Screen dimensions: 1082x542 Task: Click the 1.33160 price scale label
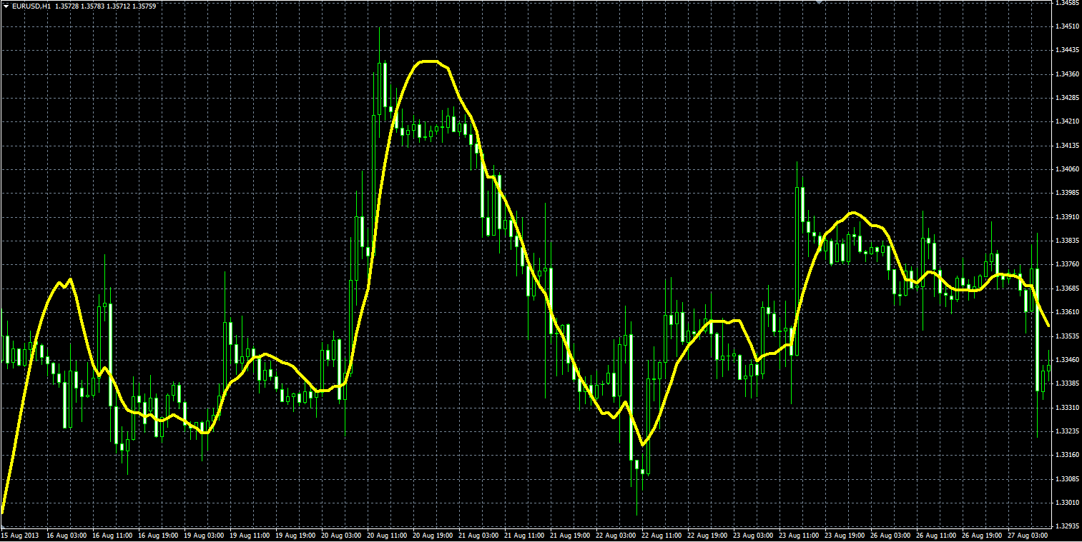click(x=1067, y=455)
